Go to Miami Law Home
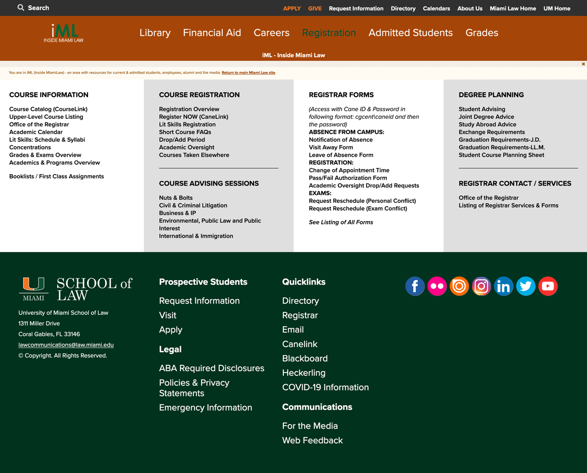587x473 pixels. coord(513,8)
